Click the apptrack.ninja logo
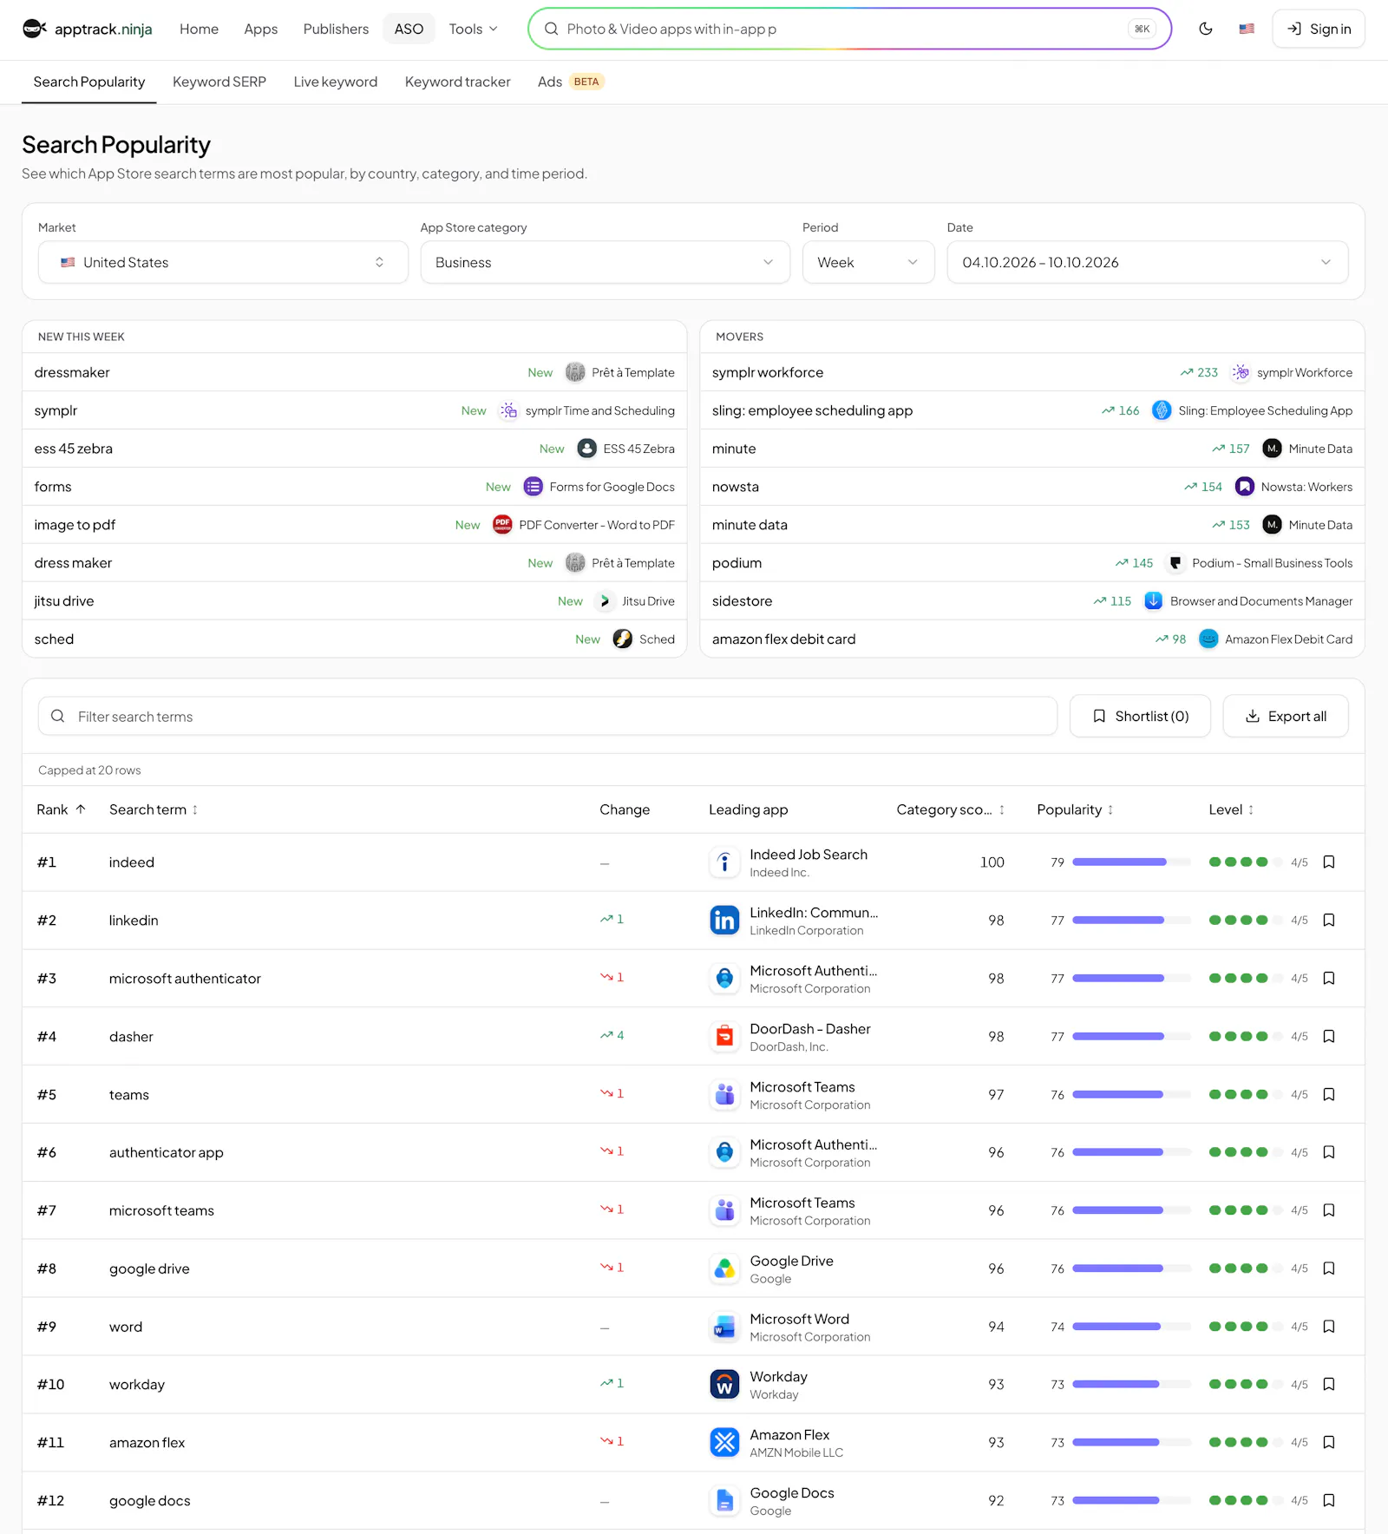This screenshot has width=1388, height=1534. (x=88, y=29)
